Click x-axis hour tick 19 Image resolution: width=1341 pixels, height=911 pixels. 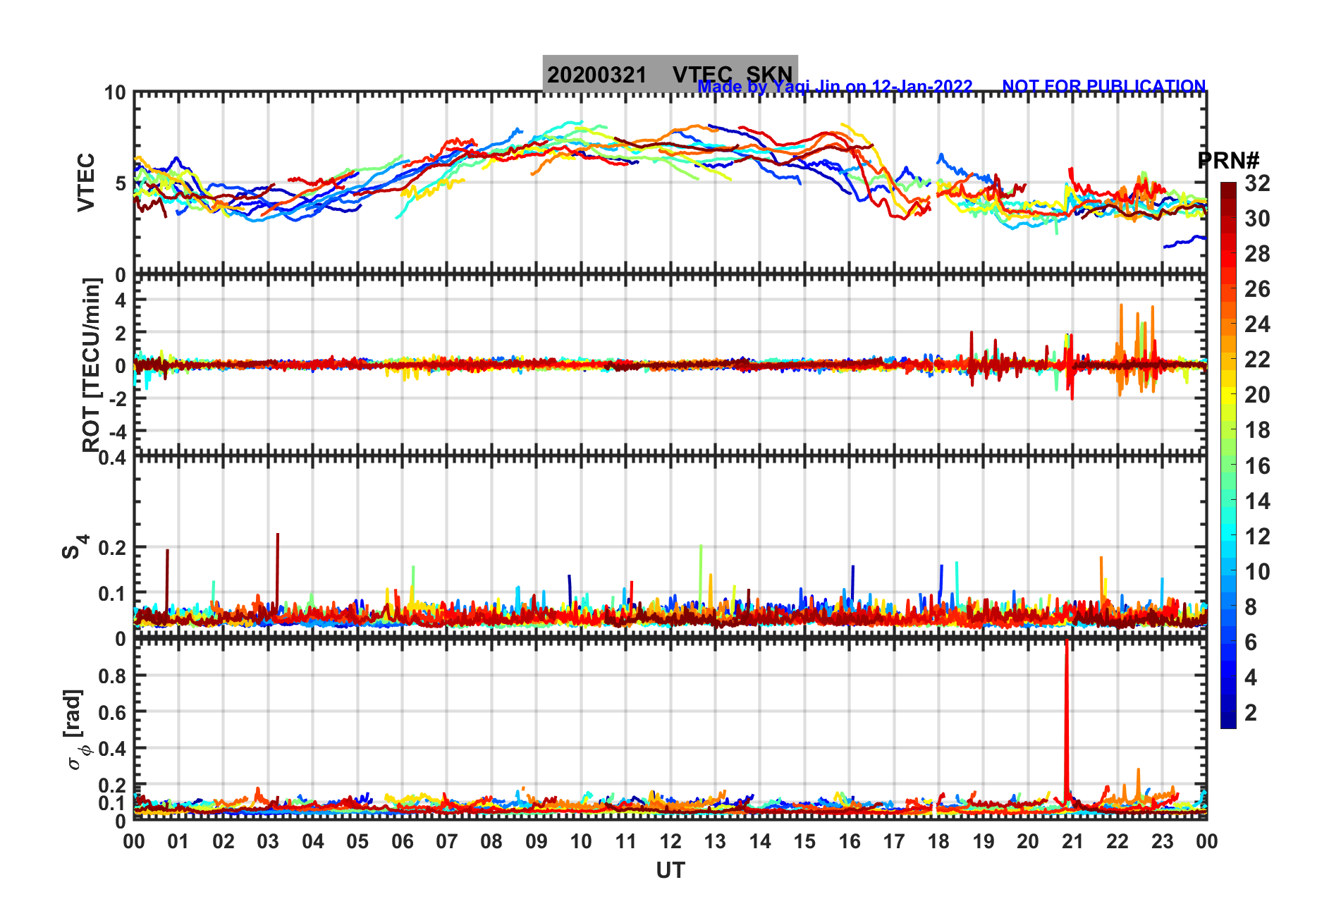pyautogui.click(x=984, y=842)
